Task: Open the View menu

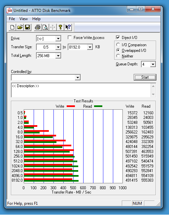Action: pos(23,19)
